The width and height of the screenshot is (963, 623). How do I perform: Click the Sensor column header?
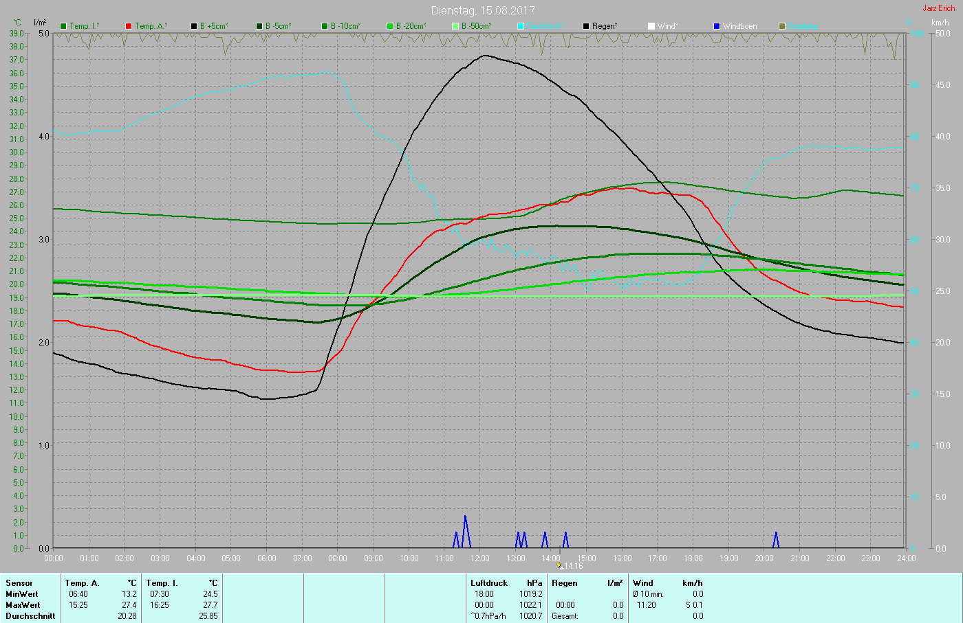coord(19,583)
